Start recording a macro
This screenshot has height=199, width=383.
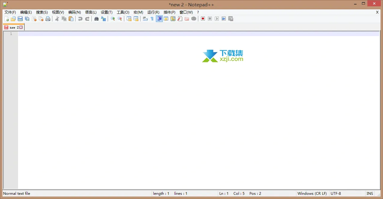click(202, 19)
